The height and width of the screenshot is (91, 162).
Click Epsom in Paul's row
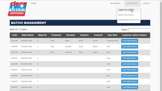point(95,52)
